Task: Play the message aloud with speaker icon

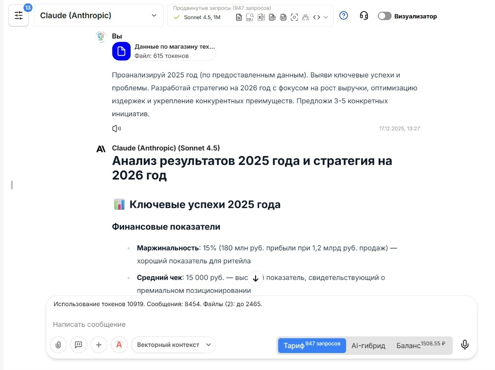Action: (x=116, y=129)
